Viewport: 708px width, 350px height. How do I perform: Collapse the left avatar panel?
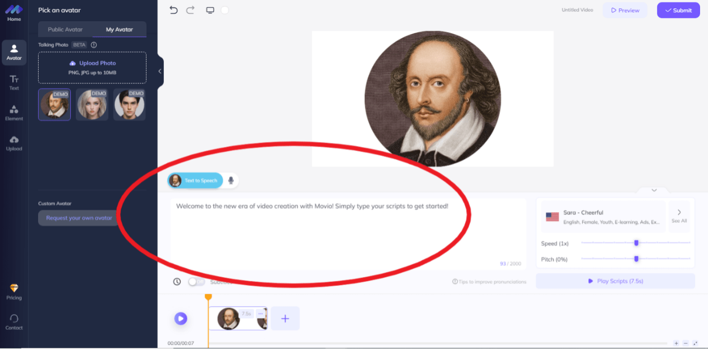pos(159,71)
